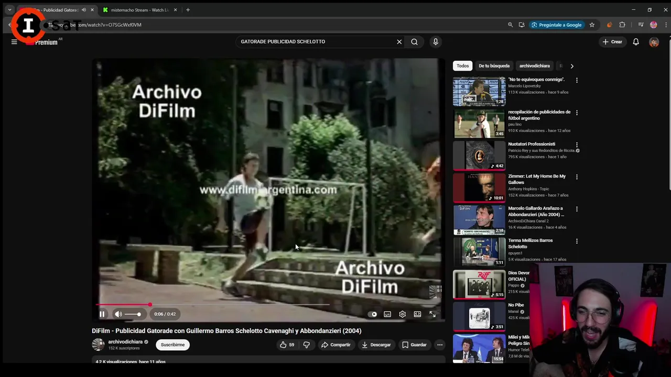This screenshot has width=671, height=377.
Task: Close the misternacho Stream browser tab
Action: click(175, 10)
